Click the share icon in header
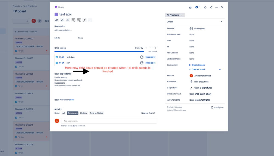Viewport: 274px width, 156px height. pyautogui.click(x=211, y=7)
